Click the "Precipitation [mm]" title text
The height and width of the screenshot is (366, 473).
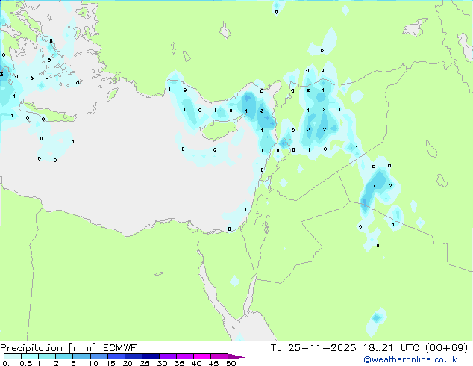[48, 348]
